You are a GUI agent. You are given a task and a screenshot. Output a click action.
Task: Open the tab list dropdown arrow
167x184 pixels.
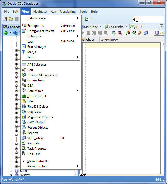tap(161, 27)
